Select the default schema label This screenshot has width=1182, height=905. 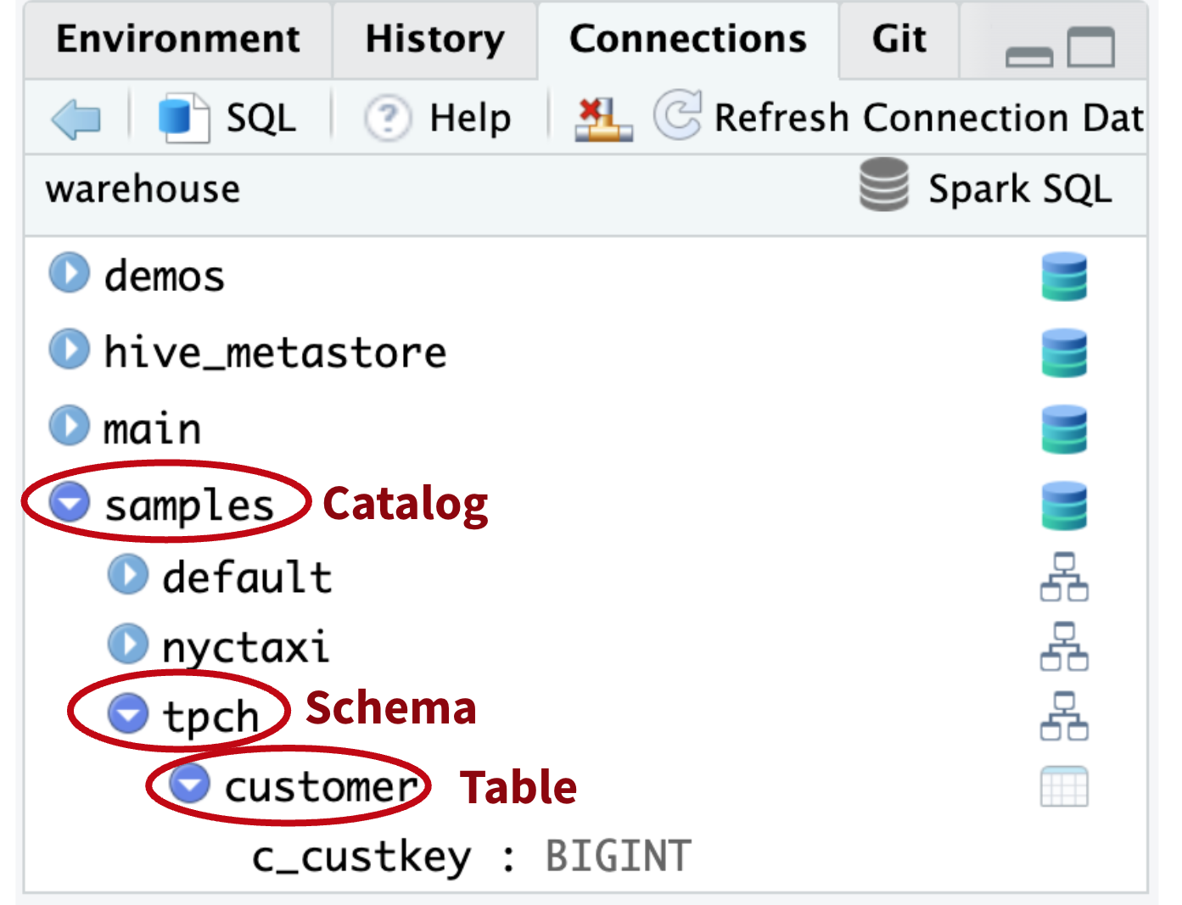[247, 578]
